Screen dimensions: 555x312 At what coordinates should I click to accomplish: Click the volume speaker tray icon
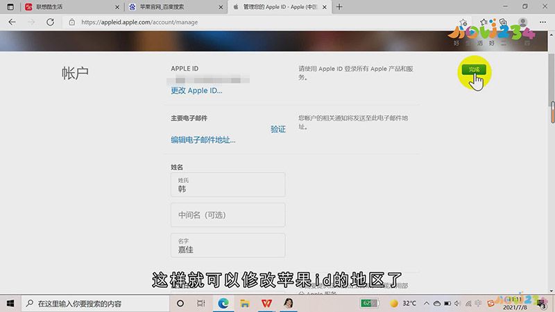[x=457, y=304]
